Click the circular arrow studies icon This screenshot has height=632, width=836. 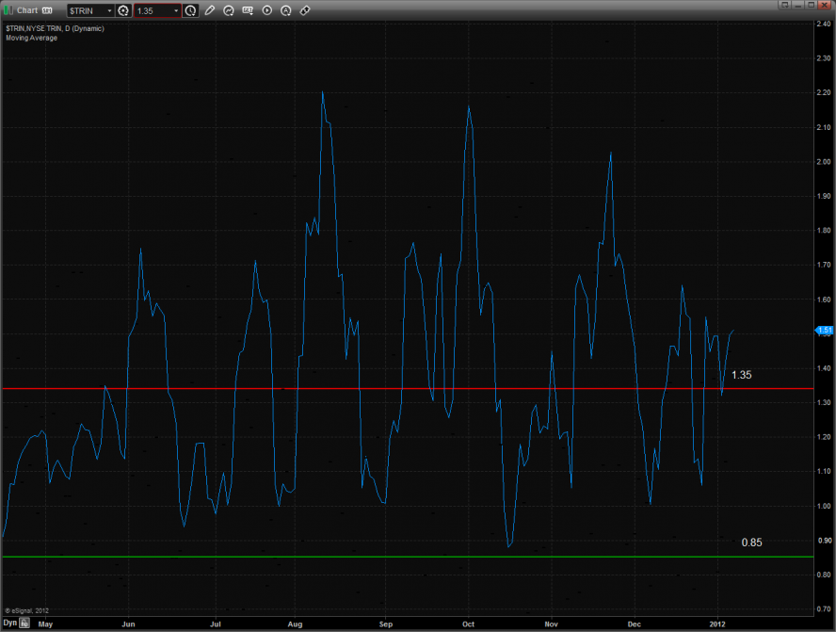point(229,10)
